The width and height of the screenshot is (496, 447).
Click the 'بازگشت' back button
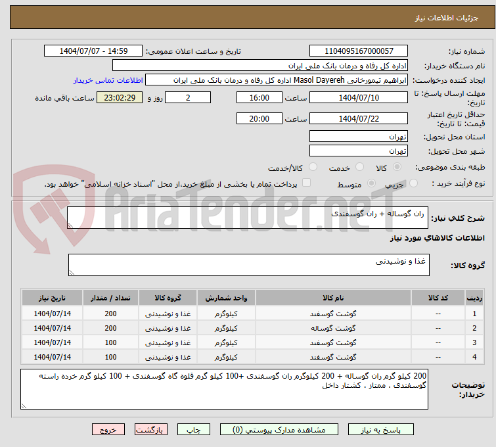click(x=152, y=429)
